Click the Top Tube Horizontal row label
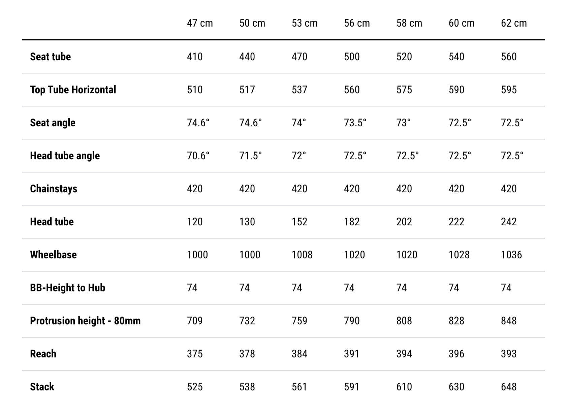 coord(73,90)
